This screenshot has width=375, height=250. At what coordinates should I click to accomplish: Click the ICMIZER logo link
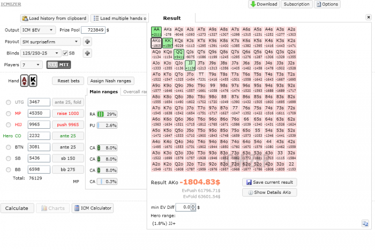coord(11,4)
